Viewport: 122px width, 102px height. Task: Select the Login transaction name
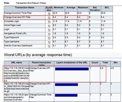click(7, 29)
